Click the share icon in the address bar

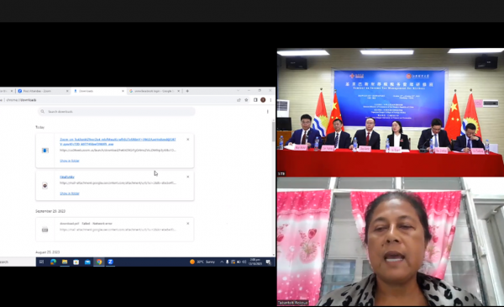coord(239,100)
